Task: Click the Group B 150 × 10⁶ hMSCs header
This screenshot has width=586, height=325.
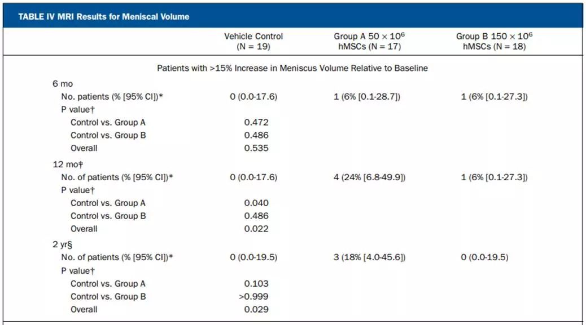Action: (494, 41)
